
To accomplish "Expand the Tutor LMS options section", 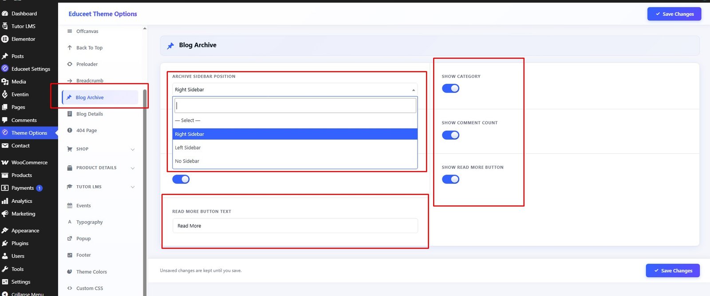I will click(100, 187).
